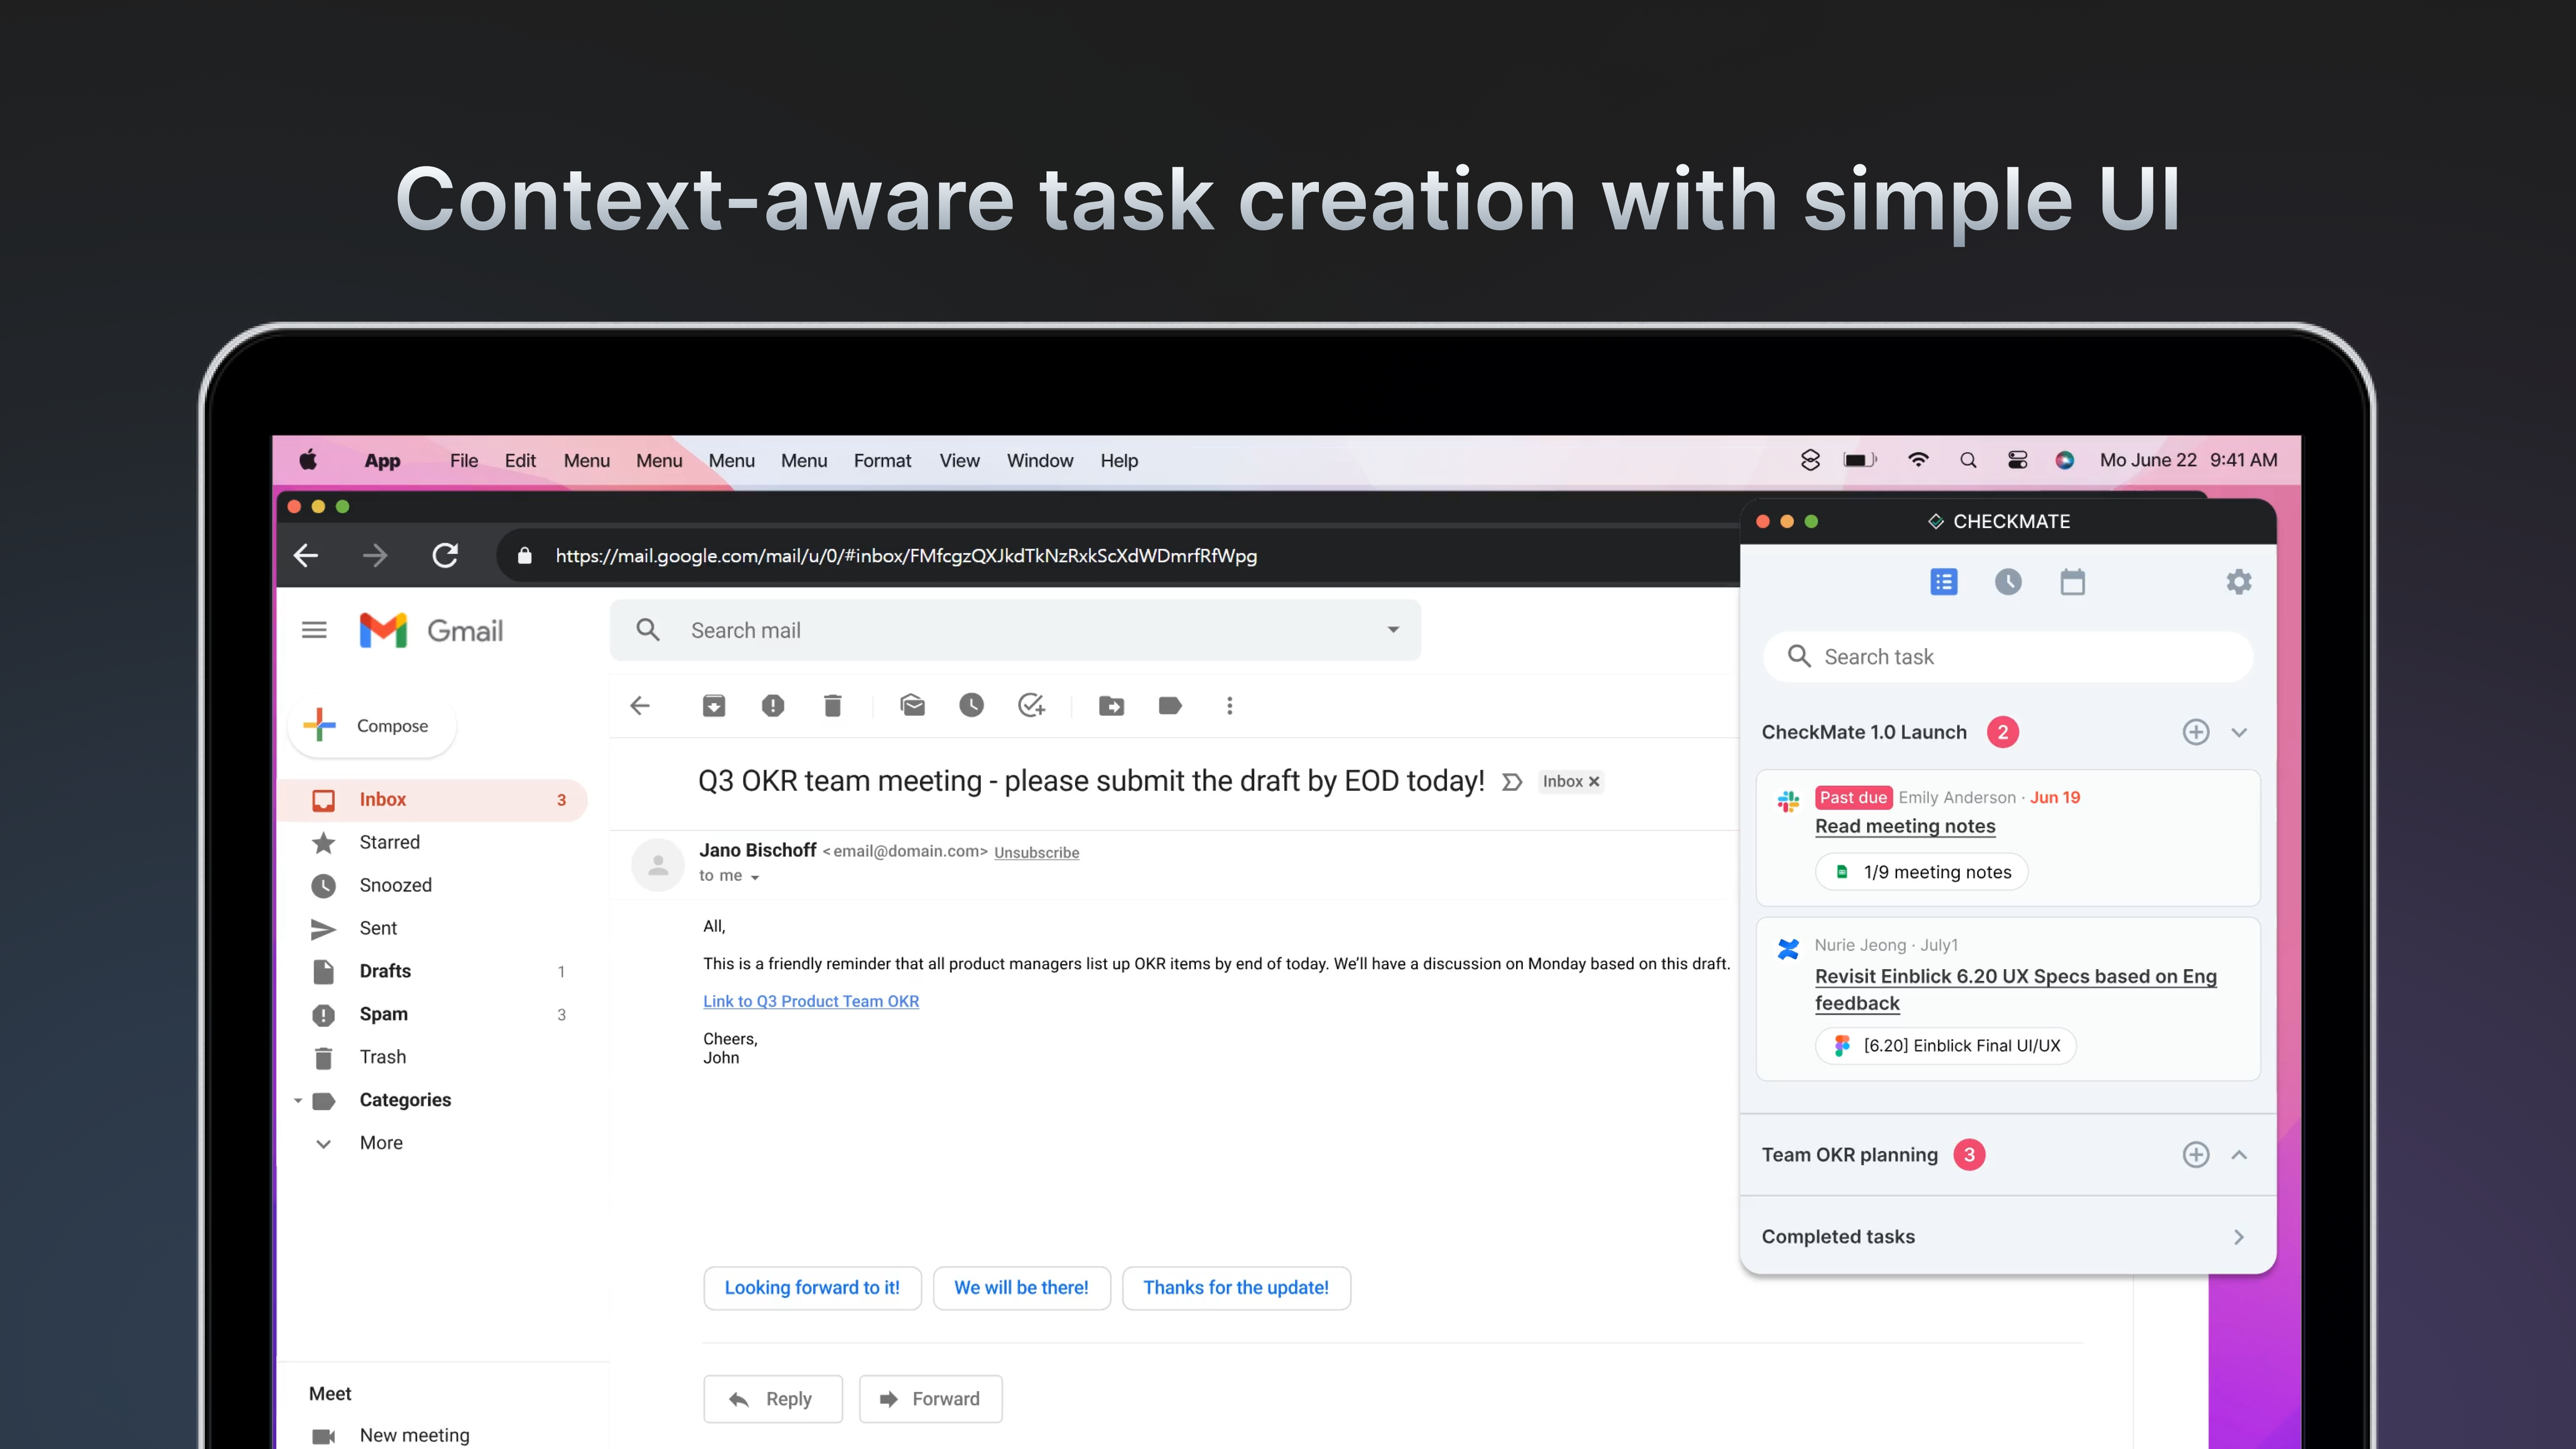Open the Format menu
The height and width of the screenshot is (1449, 2576).
click(882, 460)
